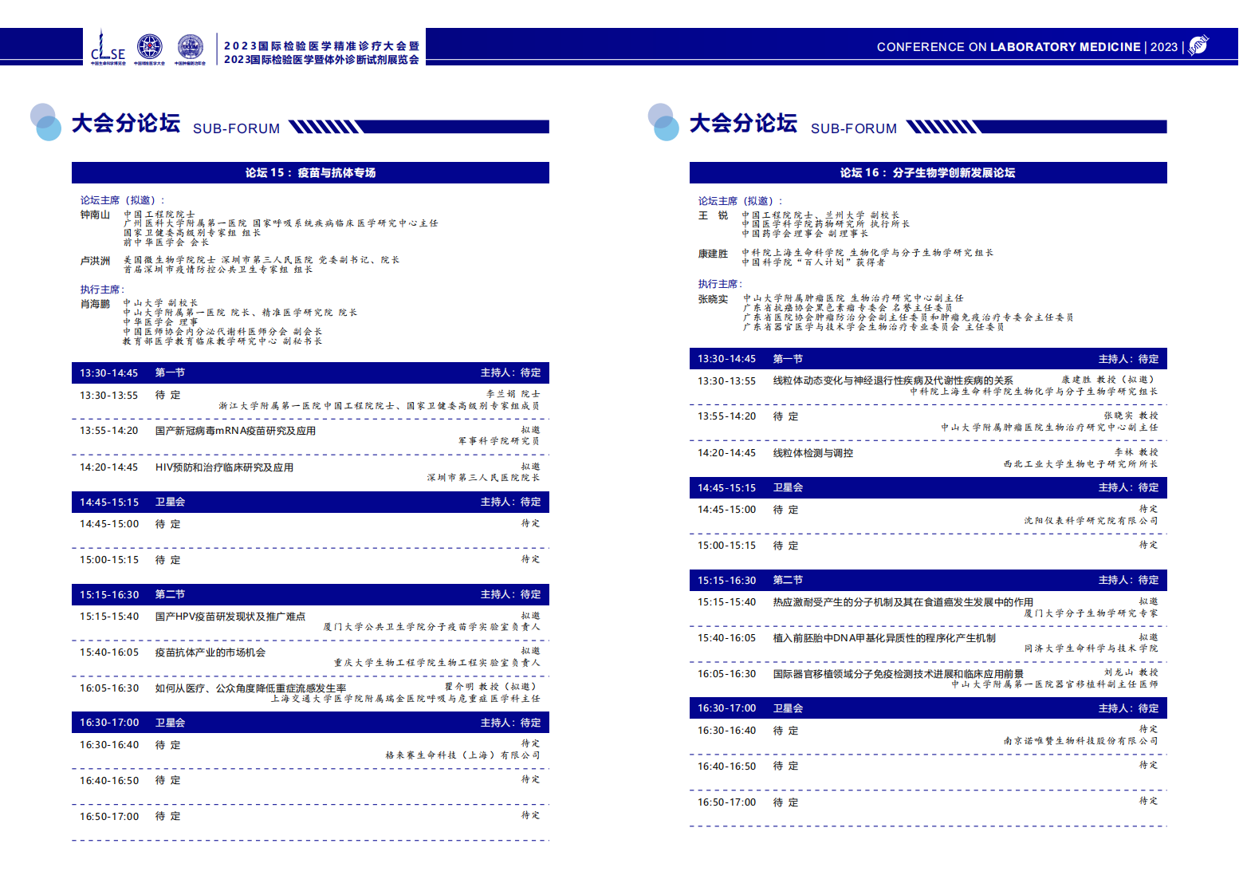The width and height of the screenshot is (1239, 879).
Task: Select '厦门大学公共卫生学院分子疫苗学实验室负责人'
Action: tap(431, 627)
